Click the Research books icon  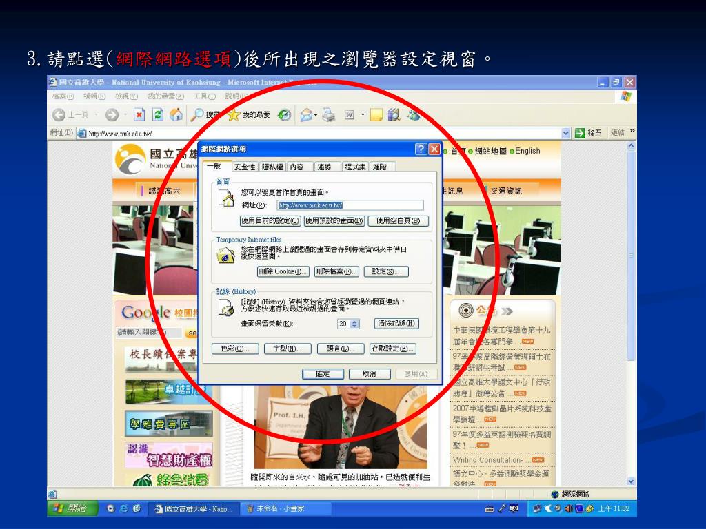click(394, 115)
